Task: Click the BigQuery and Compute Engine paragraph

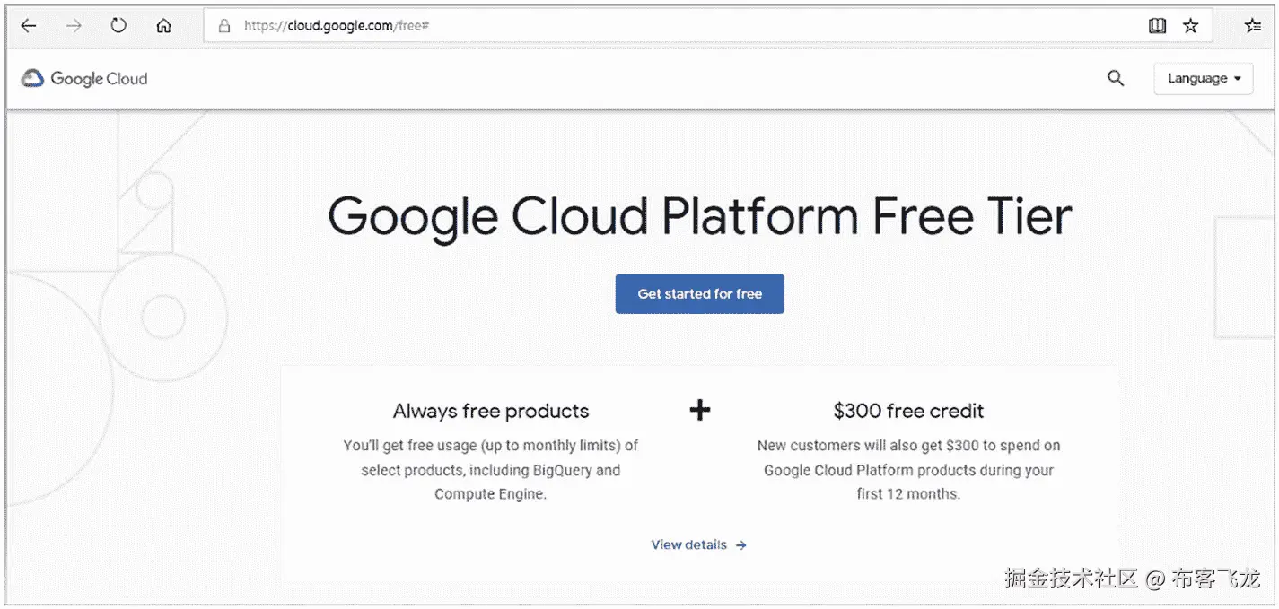Action: (491, 470)
